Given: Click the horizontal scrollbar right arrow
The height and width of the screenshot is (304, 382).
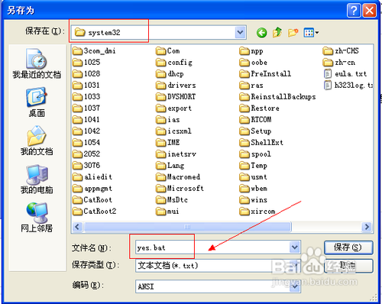Looking at the screenshot, I should (x=367, y=227).
